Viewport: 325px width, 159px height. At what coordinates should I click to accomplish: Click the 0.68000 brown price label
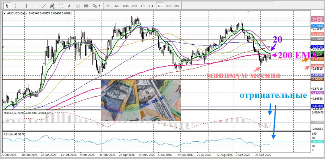317,79
